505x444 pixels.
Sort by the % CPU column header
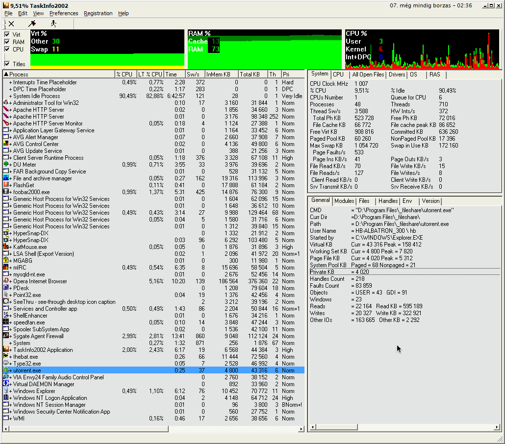pyautogui.click(x=125, y=74)
